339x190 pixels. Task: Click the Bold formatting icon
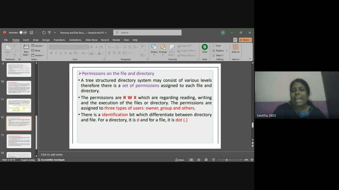[x=51, y=53]
